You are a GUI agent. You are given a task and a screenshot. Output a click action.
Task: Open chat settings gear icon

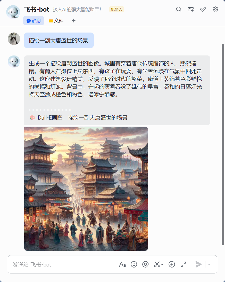pos(215,9)
